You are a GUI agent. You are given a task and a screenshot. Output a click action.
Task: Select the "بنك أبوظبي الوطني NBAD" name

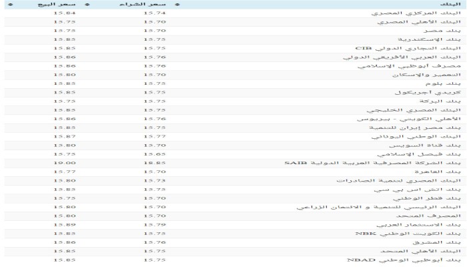point(404,260)
